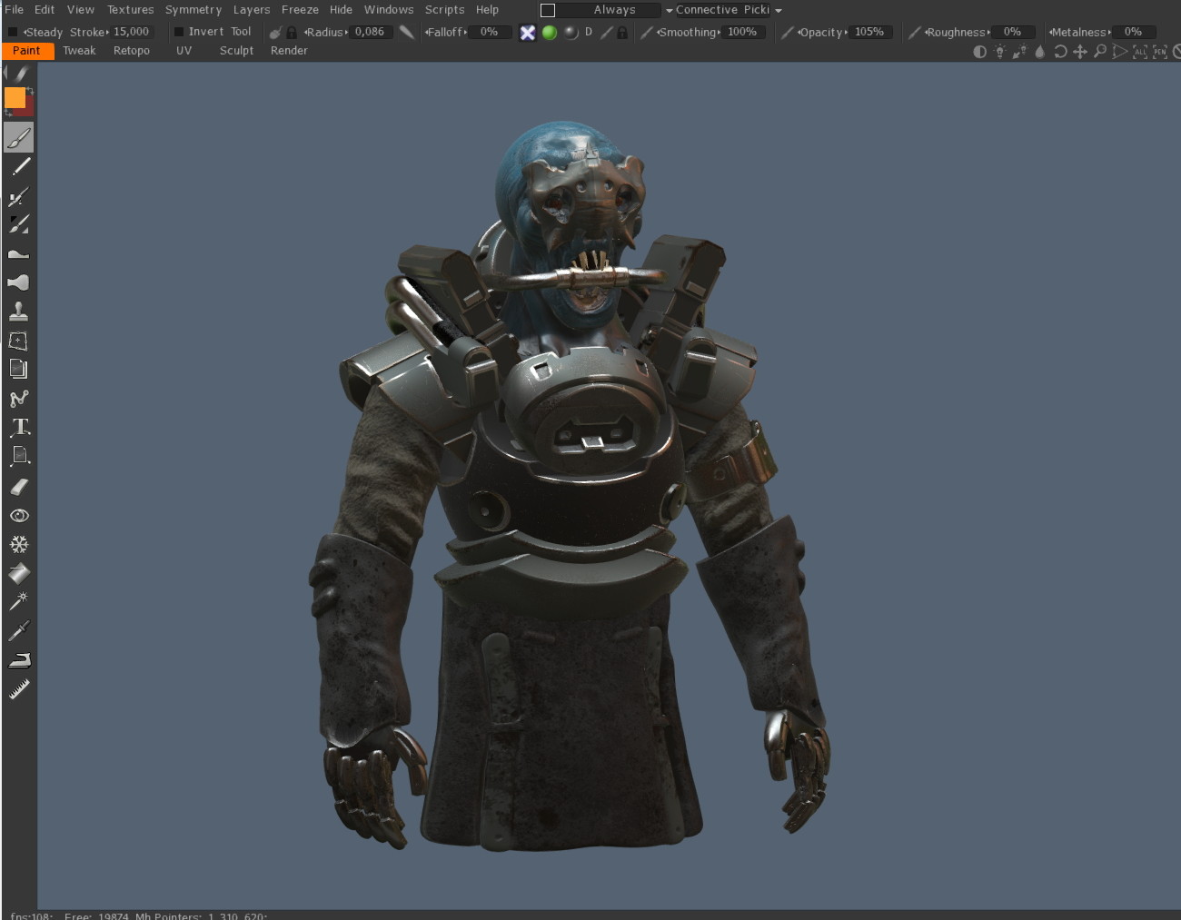Click the Opacity 105% value field
Image resolution: width=1181 pixels, height=920 pixels.
click(870, 32)
